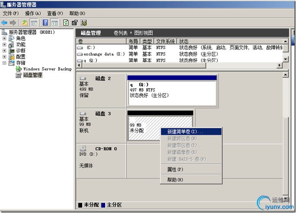
Task: Click the 磁盘管理 disk management tree icon
Action: (19, 75)
